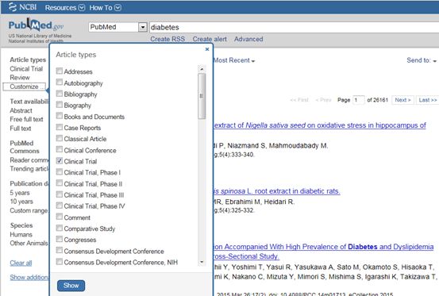Check the Biography checkbox

pos(59,105)
